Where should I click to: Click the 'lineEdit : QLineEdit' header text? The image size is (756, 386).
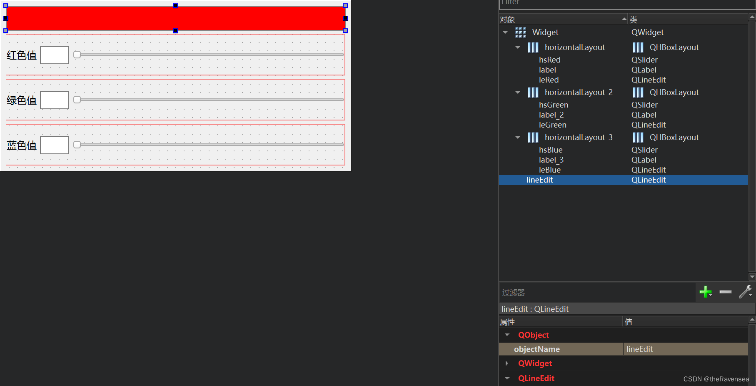[x=535, y=309]
